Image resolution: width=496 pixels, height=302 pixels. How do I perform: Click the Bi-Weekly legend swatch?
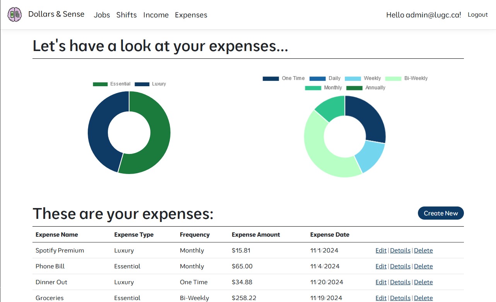coord(393,78)
